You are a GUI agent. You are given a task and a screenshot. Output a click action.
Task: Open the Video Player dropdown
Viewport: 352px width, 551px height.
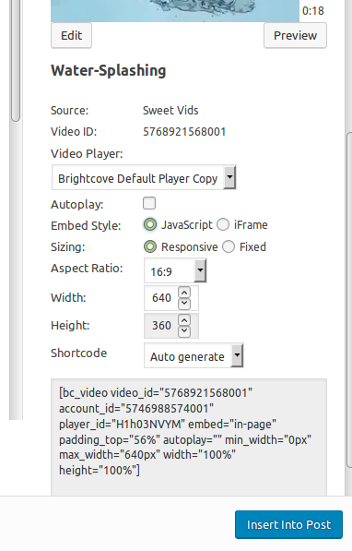click(x=144, y=177)
